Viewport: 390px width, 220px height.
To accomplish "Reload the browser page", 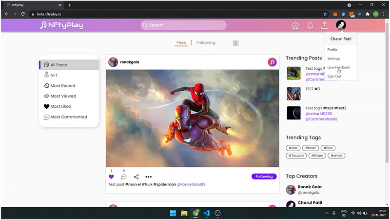I will pos(22,14).
